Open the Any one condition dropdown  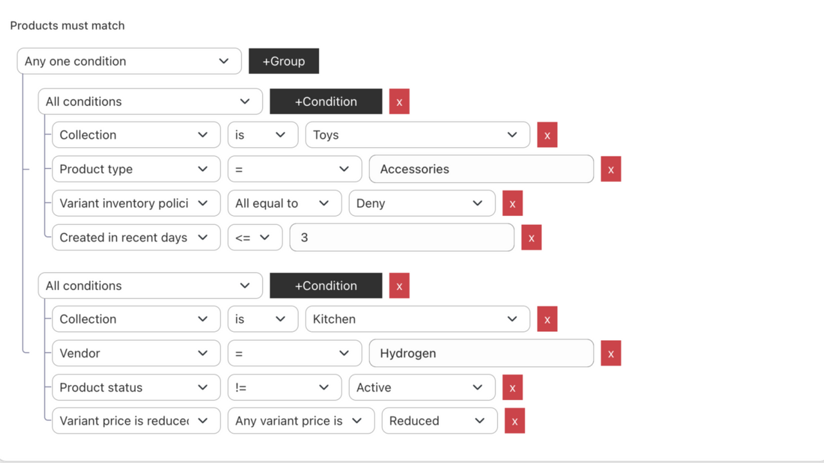tap(129, 60)
